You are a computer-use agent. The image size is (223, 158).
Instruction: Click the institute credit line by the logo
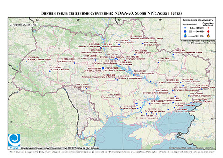click(x=60, y=148)
